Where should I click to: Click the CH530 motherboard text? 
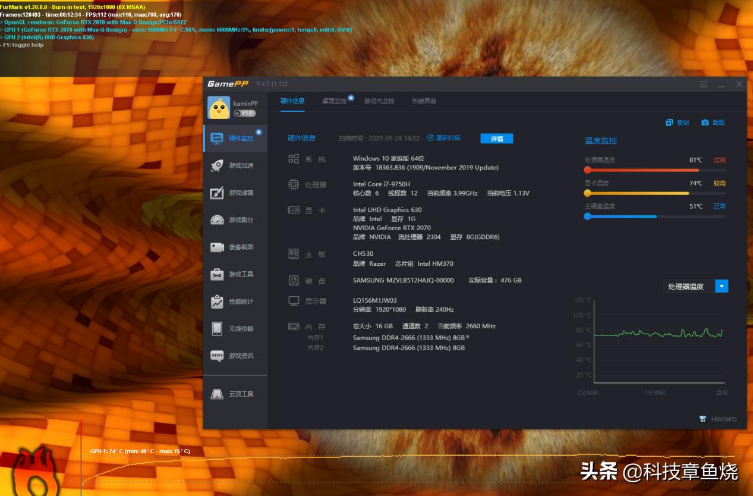point(363,254)
